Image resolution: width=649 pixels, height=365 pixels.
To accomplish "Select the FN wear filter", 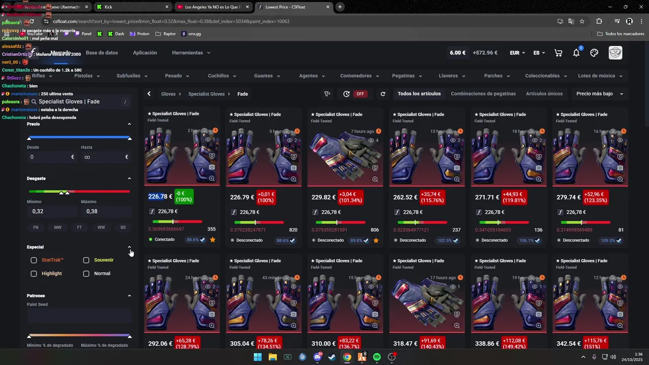I will coord(35,228).
